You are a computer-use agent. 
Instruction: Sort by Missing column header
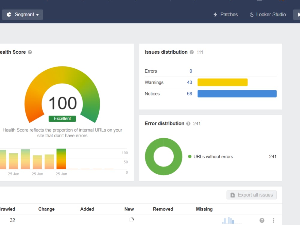pos(204,209)
